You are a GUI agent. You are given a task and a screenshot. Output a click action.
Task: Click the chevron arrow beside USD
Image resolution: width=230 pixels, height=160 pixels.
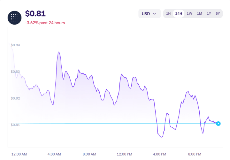click(x=155, y=14)
